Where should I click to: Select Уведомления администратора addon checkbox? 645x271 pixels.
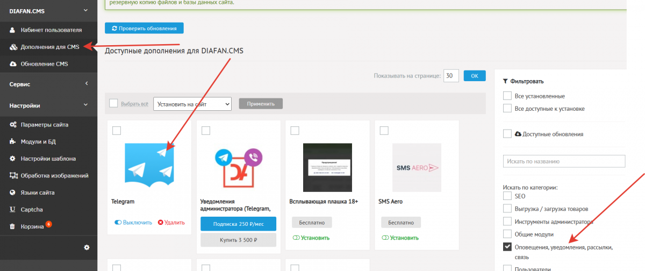pyautogui.click(x=205, y=131)
